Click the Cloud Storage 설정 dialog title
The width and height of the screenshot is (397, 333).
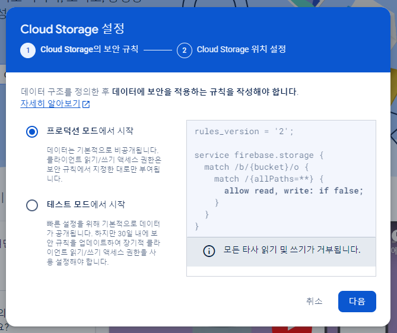click(72, 29)
